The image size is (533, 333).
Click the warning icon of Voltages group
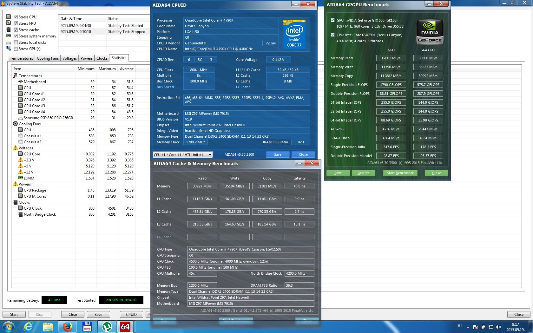[15, 148]
